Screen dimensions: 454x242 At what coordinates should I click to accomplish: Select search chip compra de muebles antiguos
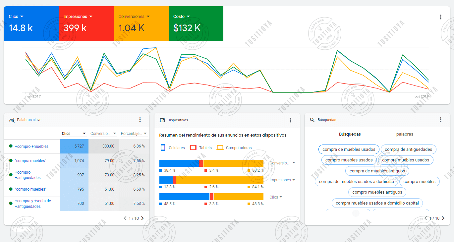pos(377,171)
